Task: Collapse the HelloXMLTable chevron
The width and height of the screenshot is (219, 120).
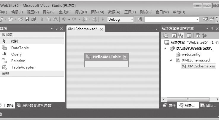Action: (125, 57)
